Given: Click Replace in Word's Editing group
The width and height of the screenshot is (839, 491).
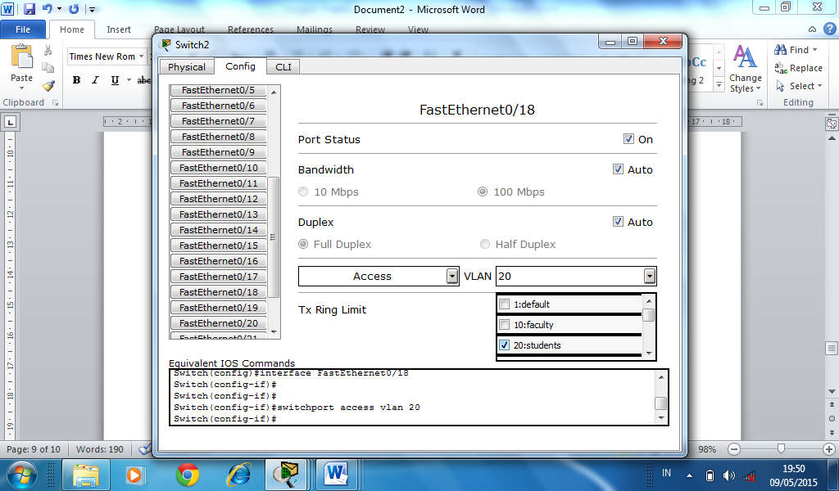Looking at the screenshot, I should [798, 68].
